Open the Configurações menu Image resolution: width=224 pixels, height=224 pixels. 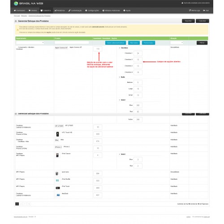coord(92,10)
